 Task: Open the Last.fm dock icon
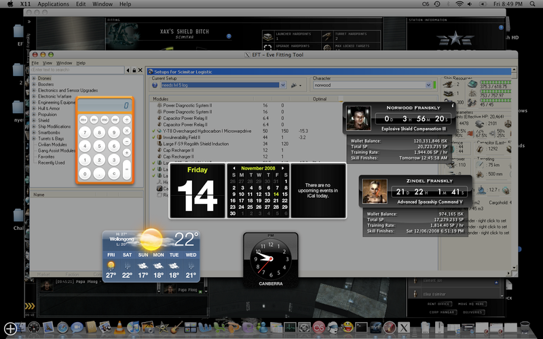pos(318,327)
